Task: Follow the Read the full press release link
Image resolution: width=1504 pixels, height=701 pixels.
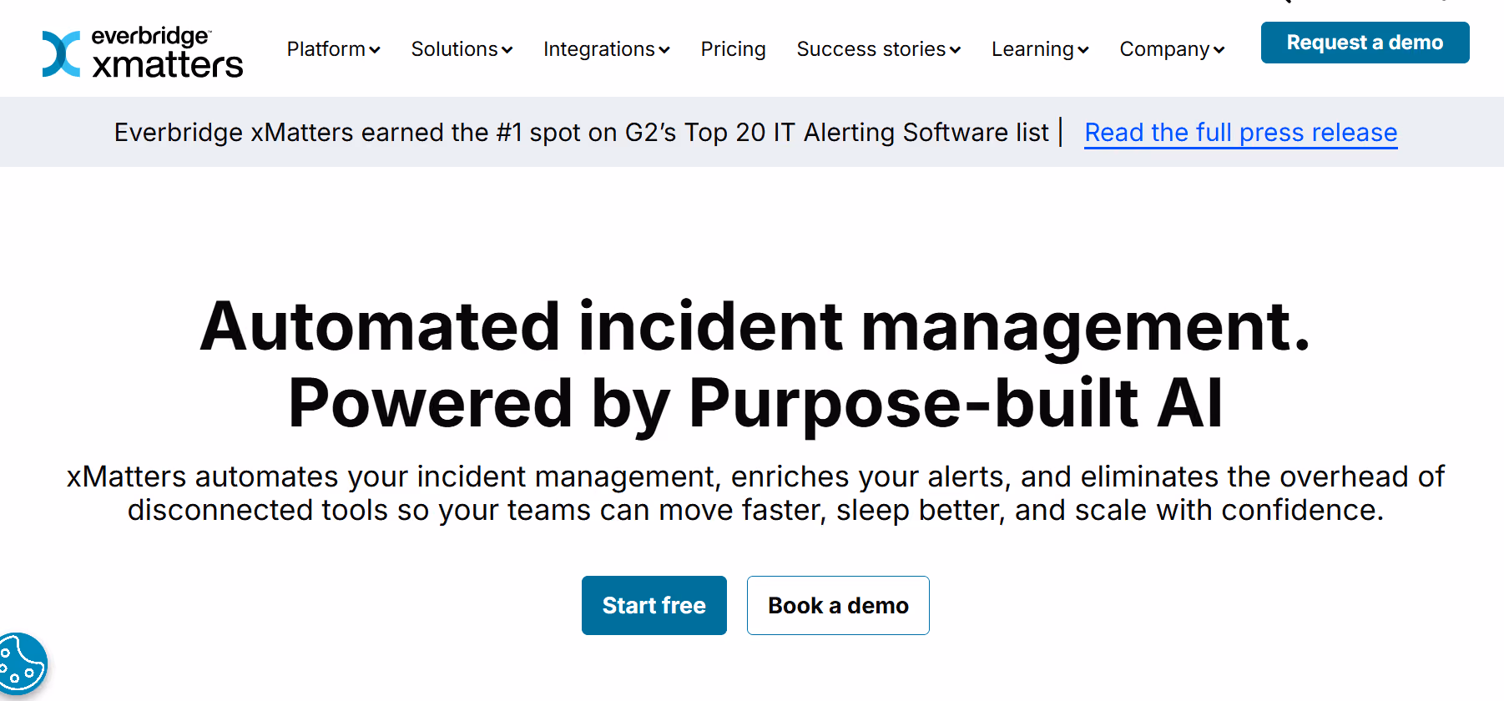Action: point(1240,133)
